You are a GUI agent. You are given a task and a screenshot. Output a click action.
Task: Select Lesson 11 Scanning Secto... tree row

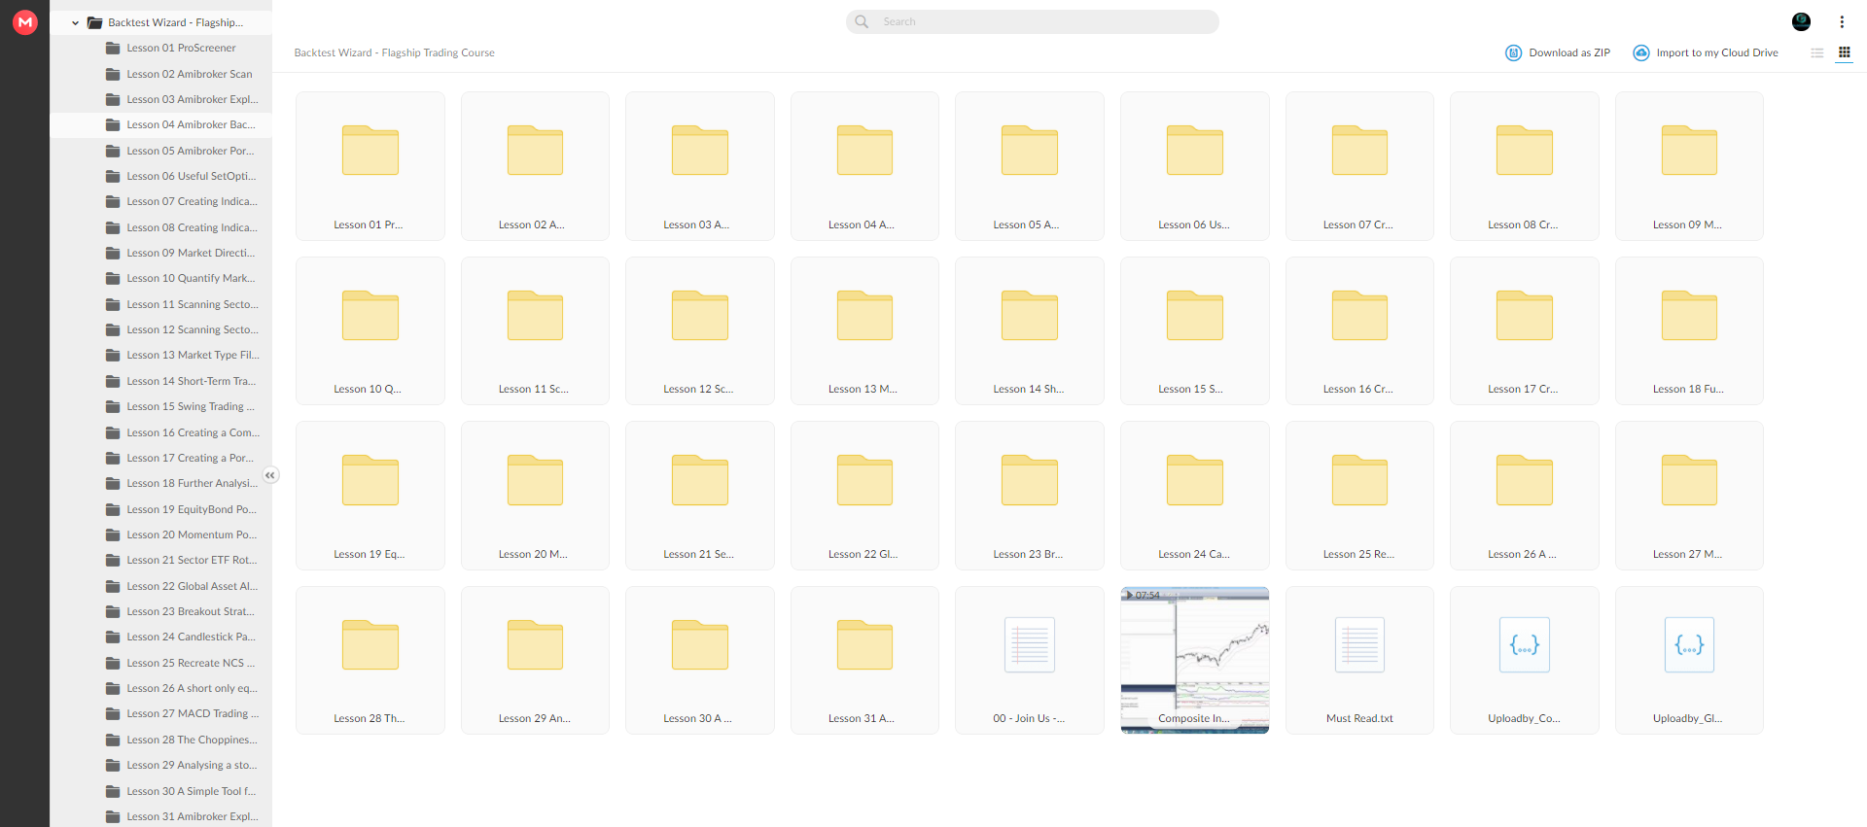click(161, 304)
